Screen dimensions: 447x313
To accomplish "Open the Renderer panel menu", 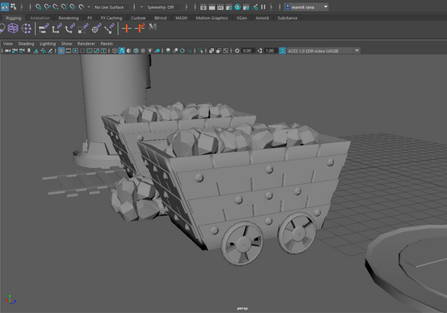I will click(86, 43).
